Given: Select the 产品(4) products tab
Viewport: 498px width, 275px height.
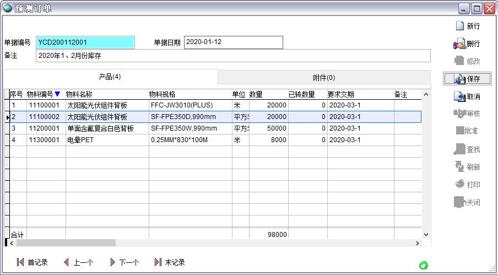Looking at the screenshot, I should 110,77.
